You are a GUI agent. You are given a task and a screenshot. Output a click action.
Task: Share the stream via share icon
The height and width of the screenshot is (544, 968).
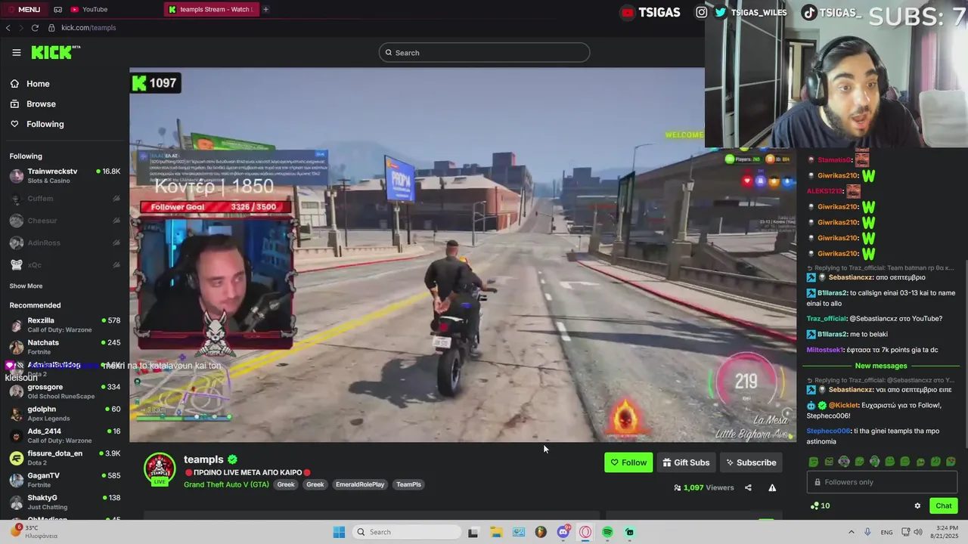click(x=748, y=488)
